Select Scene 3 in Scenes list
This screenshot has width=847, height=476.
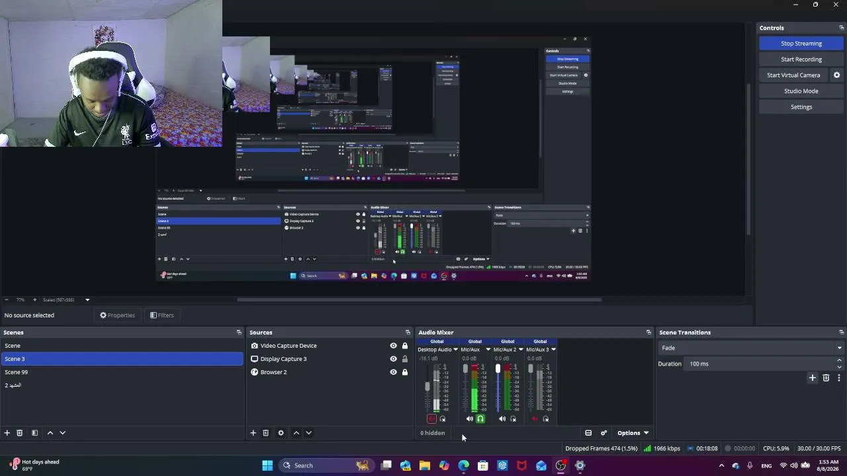122,359
